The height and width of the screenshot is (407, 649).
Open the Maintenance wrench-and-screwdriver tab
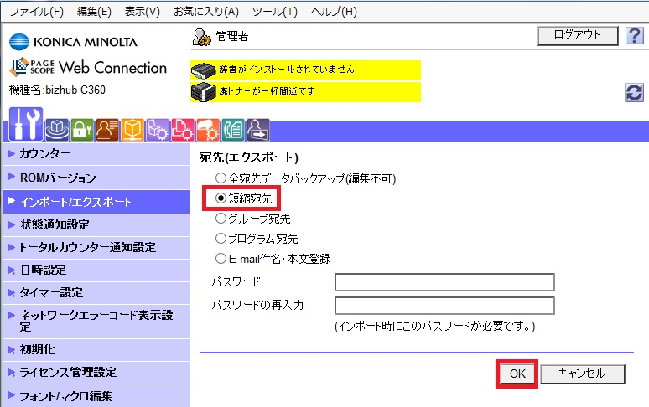[26, 126]
